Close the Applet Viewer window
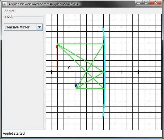164x139 pixels. tap(156, 3)
